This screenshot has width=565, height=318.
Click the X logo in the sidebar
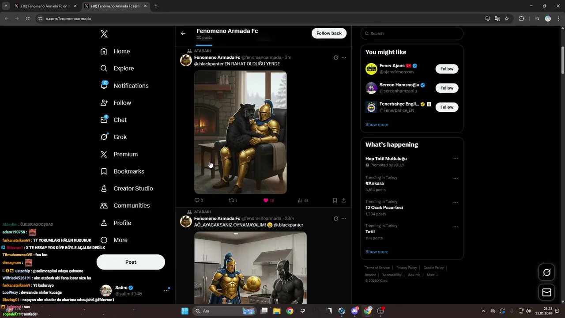click(104, 34)
